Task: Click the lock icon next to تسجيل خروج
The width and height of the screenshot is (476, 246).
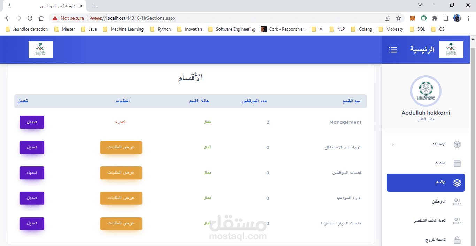Action: point(457,240)
